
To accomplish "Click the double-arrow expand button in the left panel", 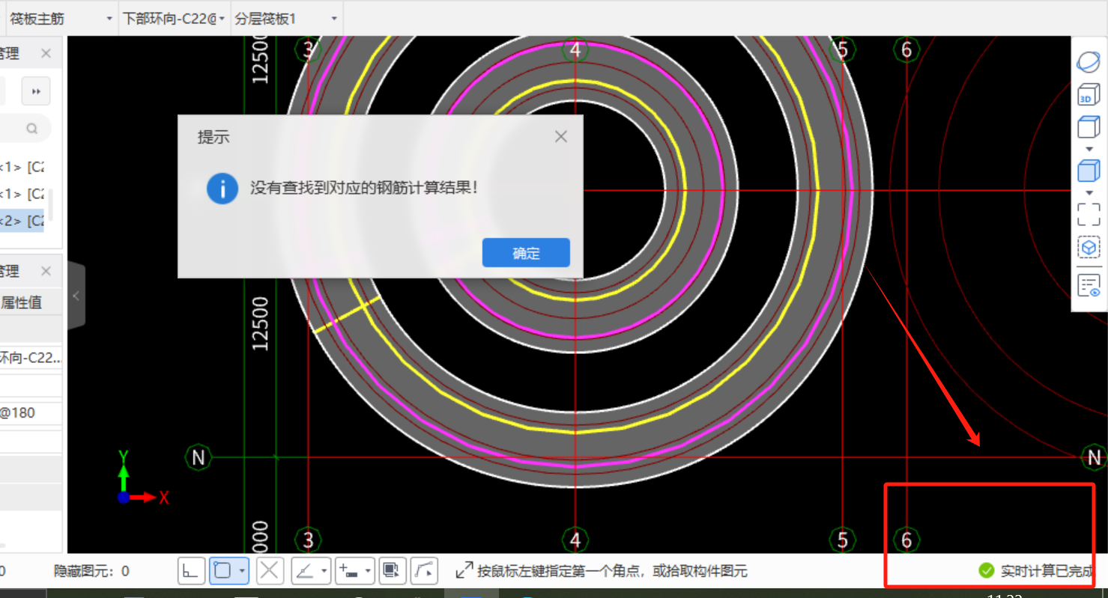I will [35, 92].
